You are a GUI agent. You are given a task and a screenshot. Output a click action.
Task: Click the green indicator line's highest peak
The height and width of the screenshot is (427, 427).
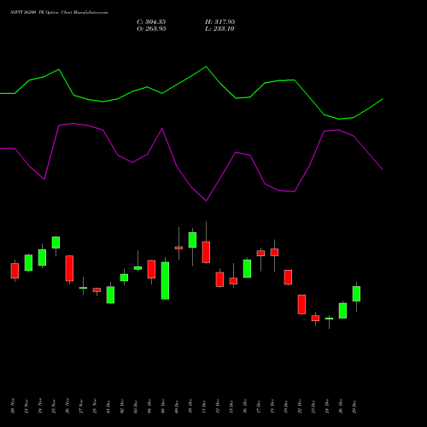point(206,67)
